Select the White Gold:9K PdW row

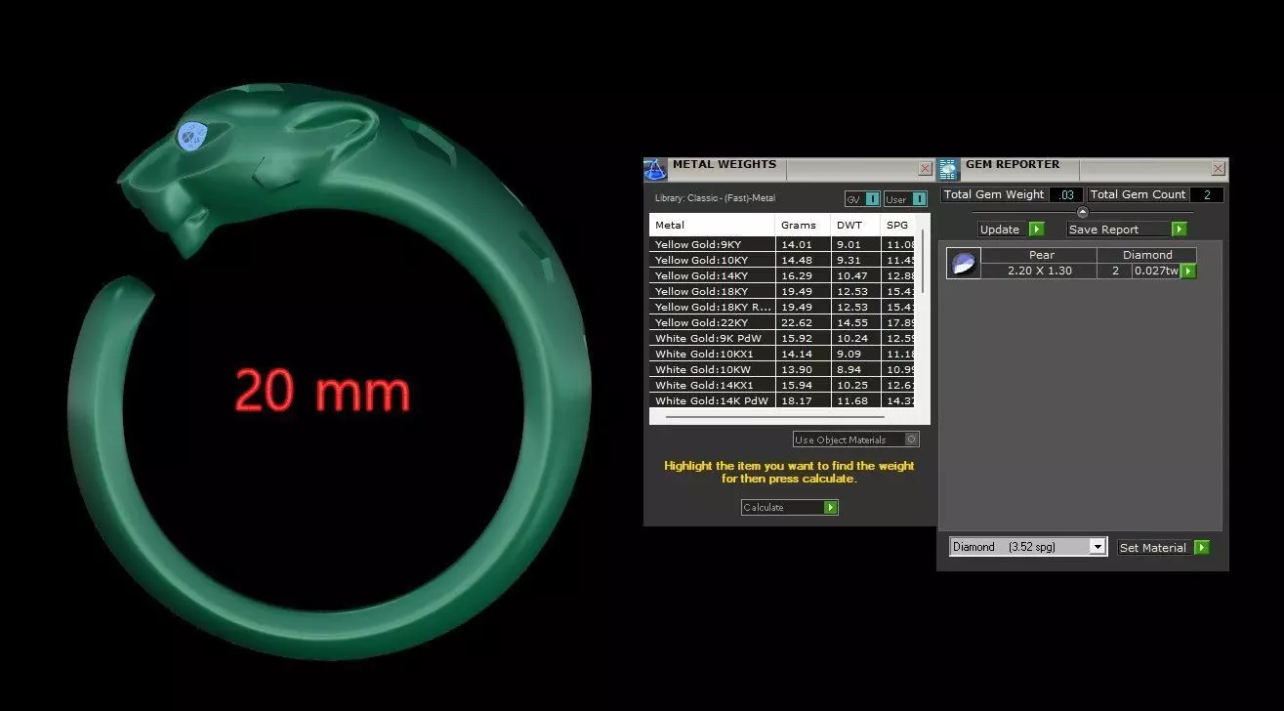click(x=782, y=338)
